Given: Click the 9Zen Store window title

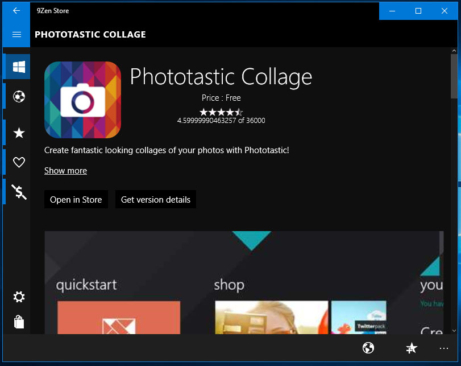Looking at the screenshot, I should click(53, 11).
